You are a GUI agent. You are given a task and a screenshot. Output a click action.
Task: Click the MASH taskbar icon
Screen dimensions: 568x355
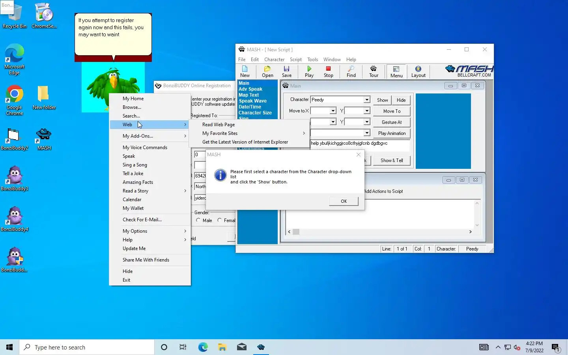(261, 347)
